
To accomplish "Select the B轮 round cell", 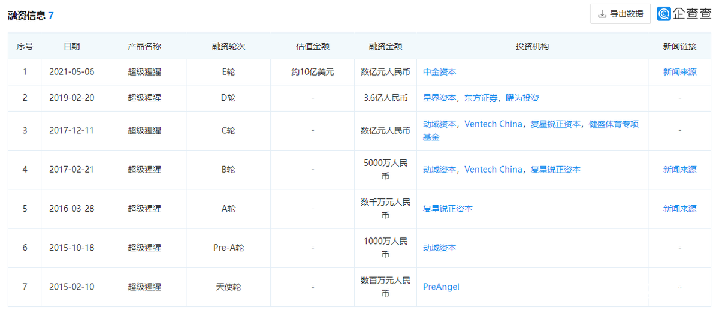I will tap(228, 170).
